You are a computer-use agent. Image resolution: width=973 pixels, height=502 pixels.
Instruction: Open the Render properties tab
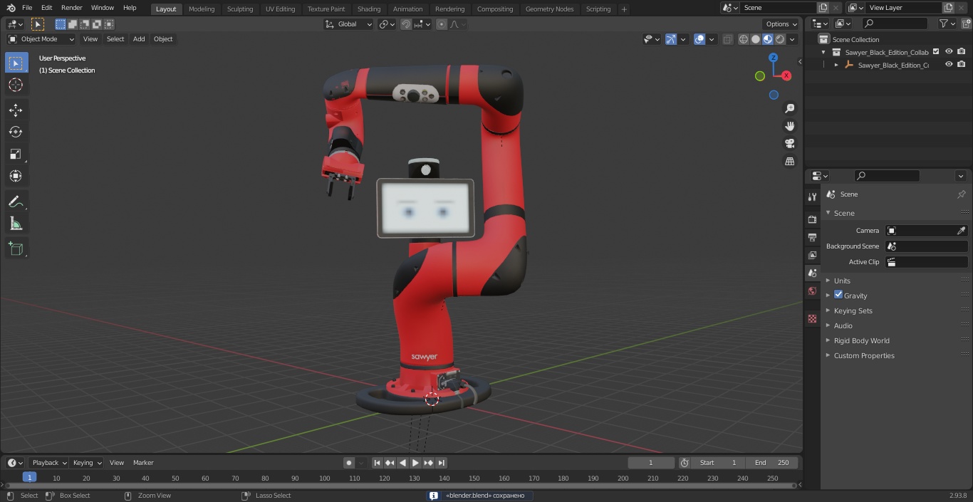[812, 219]
